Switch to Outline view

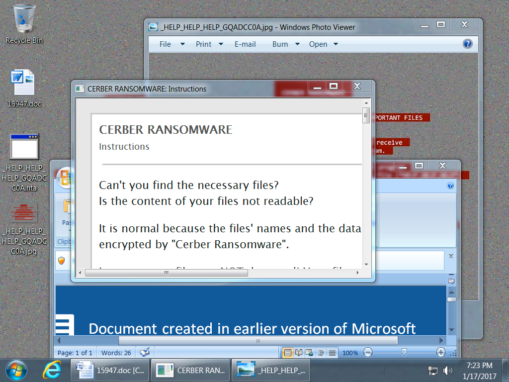click(x=321, y=353)
